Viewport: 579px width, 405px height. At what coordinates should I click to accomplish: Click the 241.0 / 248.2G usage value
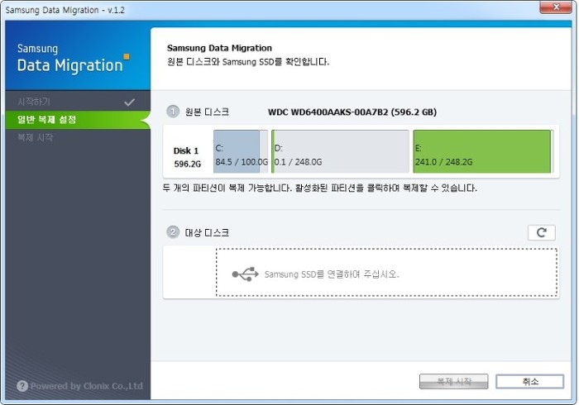tap(443, 162)
